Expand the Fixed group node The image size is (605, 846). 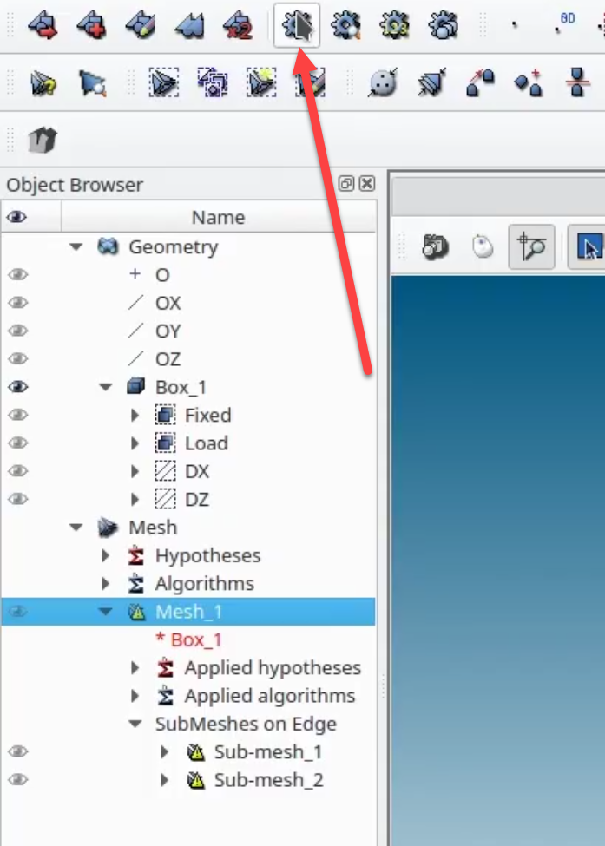tap(135, 415)
